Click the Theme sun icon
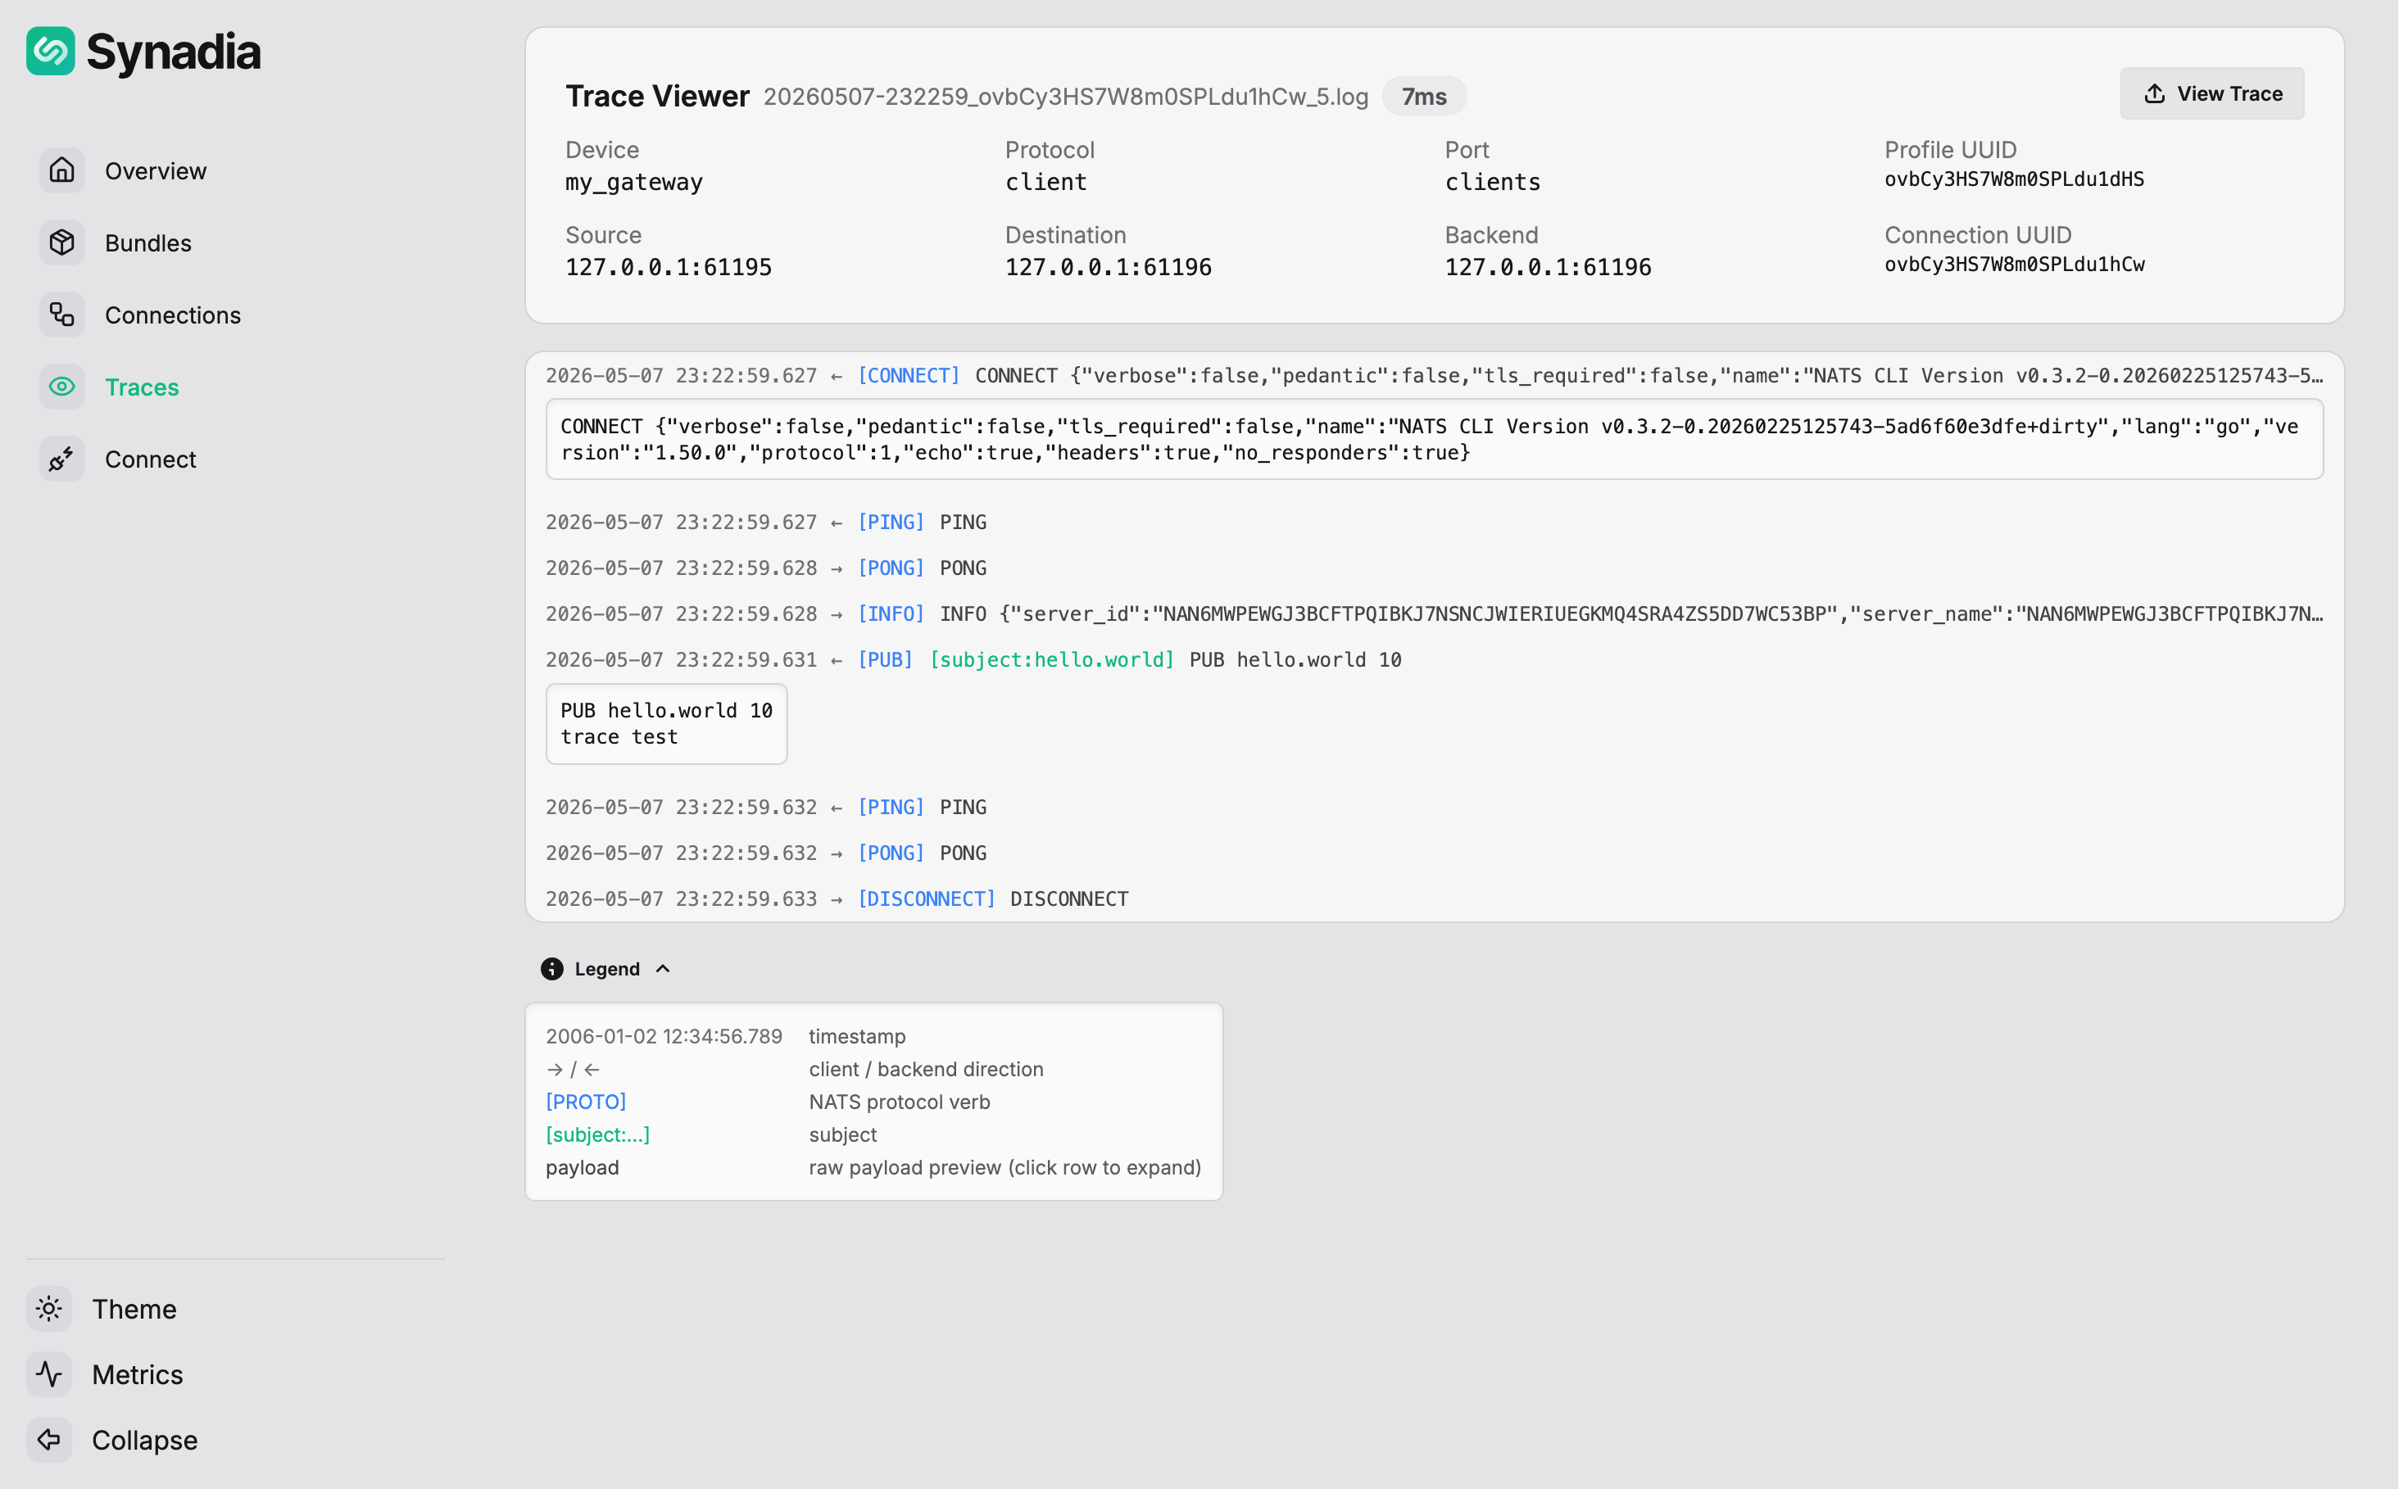 coord(49,1309)
